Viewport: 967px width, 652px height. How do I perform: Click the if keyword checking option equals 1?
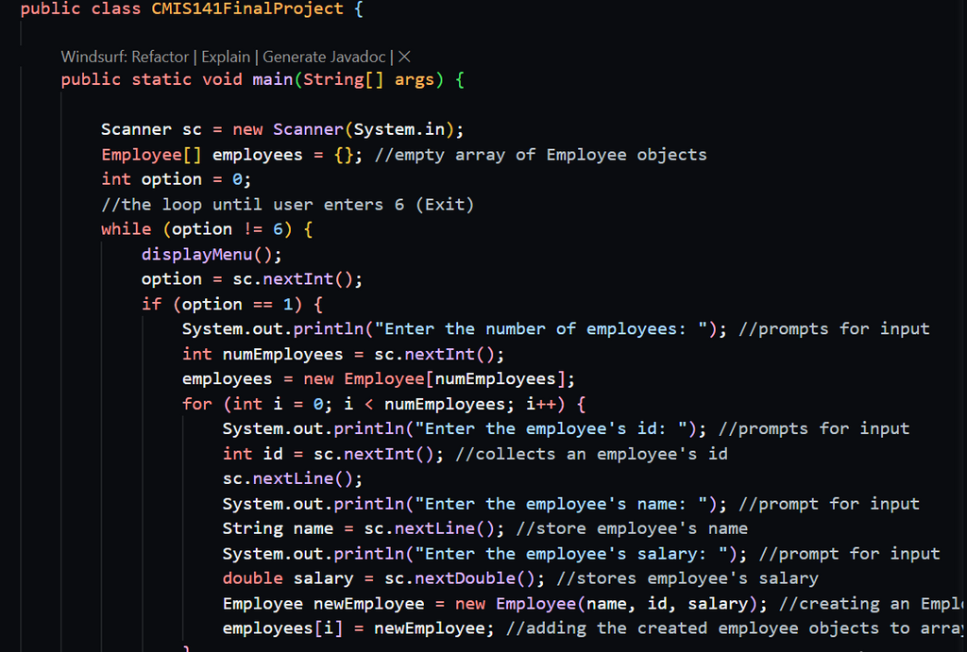151,304
